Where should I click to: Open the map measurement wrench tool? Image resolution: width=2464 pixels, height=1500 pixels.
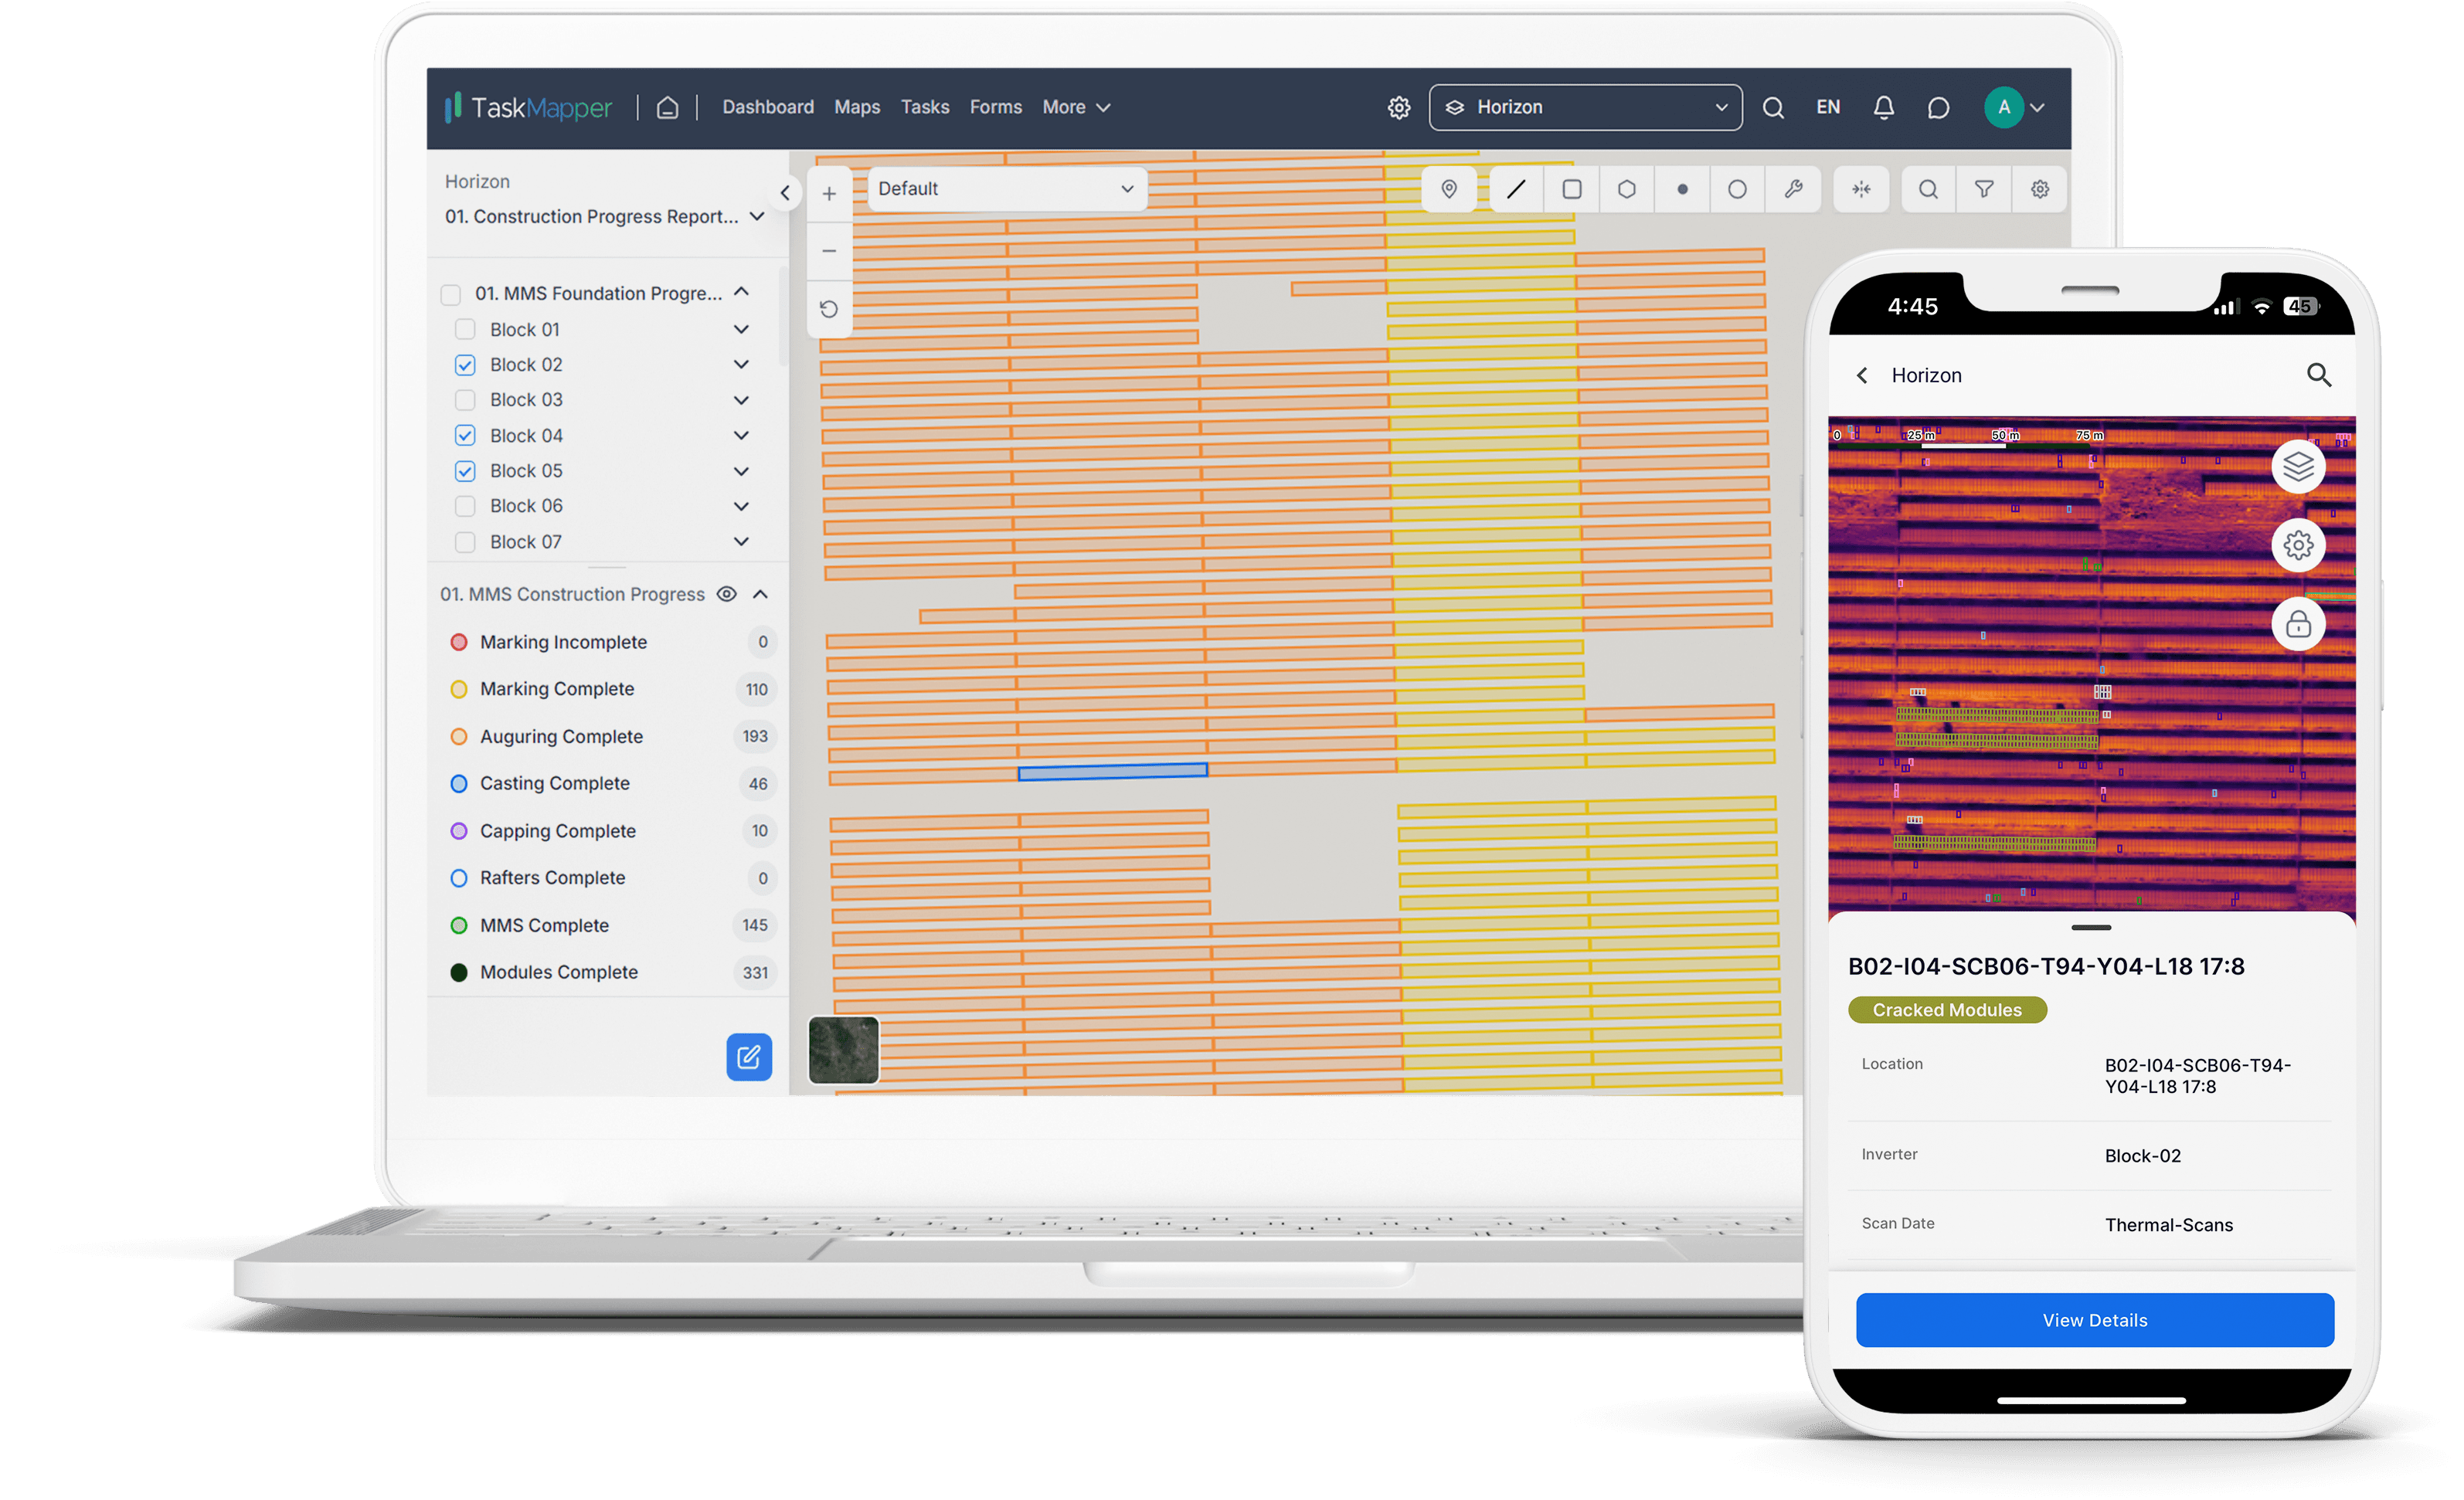[x=1792, y=189]
